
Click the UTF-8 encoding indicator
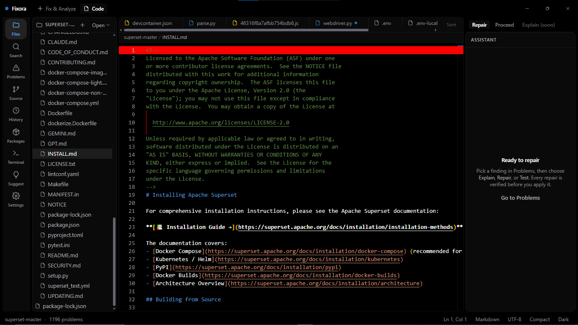pyautogui.click(x=515, y=319)
